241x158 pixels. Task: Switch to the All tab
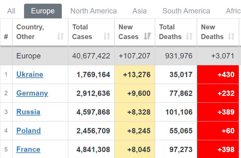[x=11, y=11]
